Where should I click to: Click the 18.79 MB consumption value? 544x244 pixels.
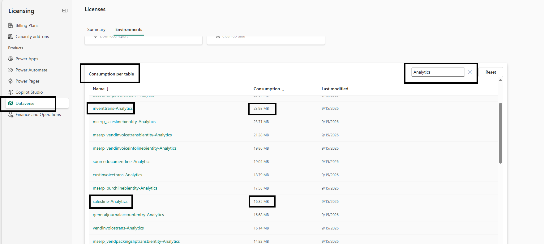(x=261, y=175)
